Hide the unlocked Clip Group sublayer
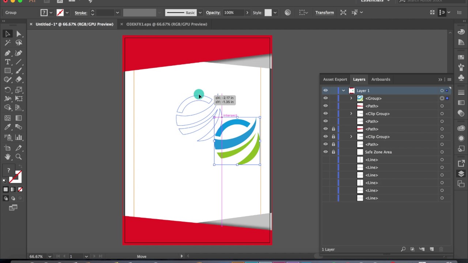The width and height of the screenshot is (468, 263). pos(325,114)
